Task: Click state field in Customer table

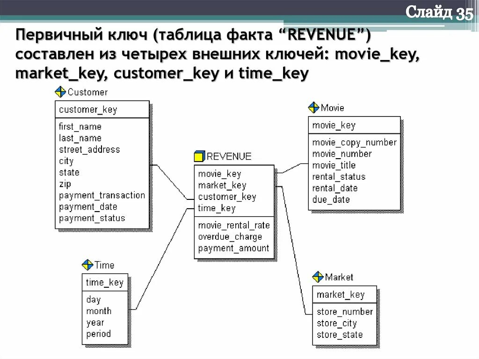Action: (69, 172)
